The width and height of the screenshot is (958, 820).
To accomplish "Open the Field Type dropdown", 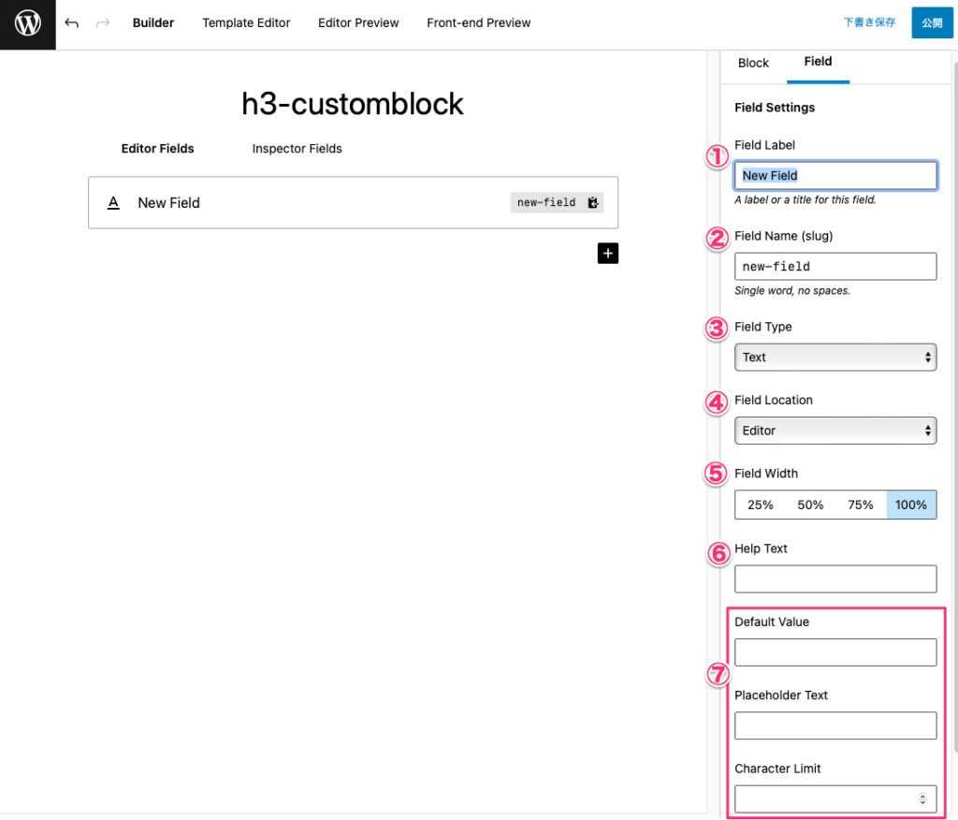I will coord(835,357).
